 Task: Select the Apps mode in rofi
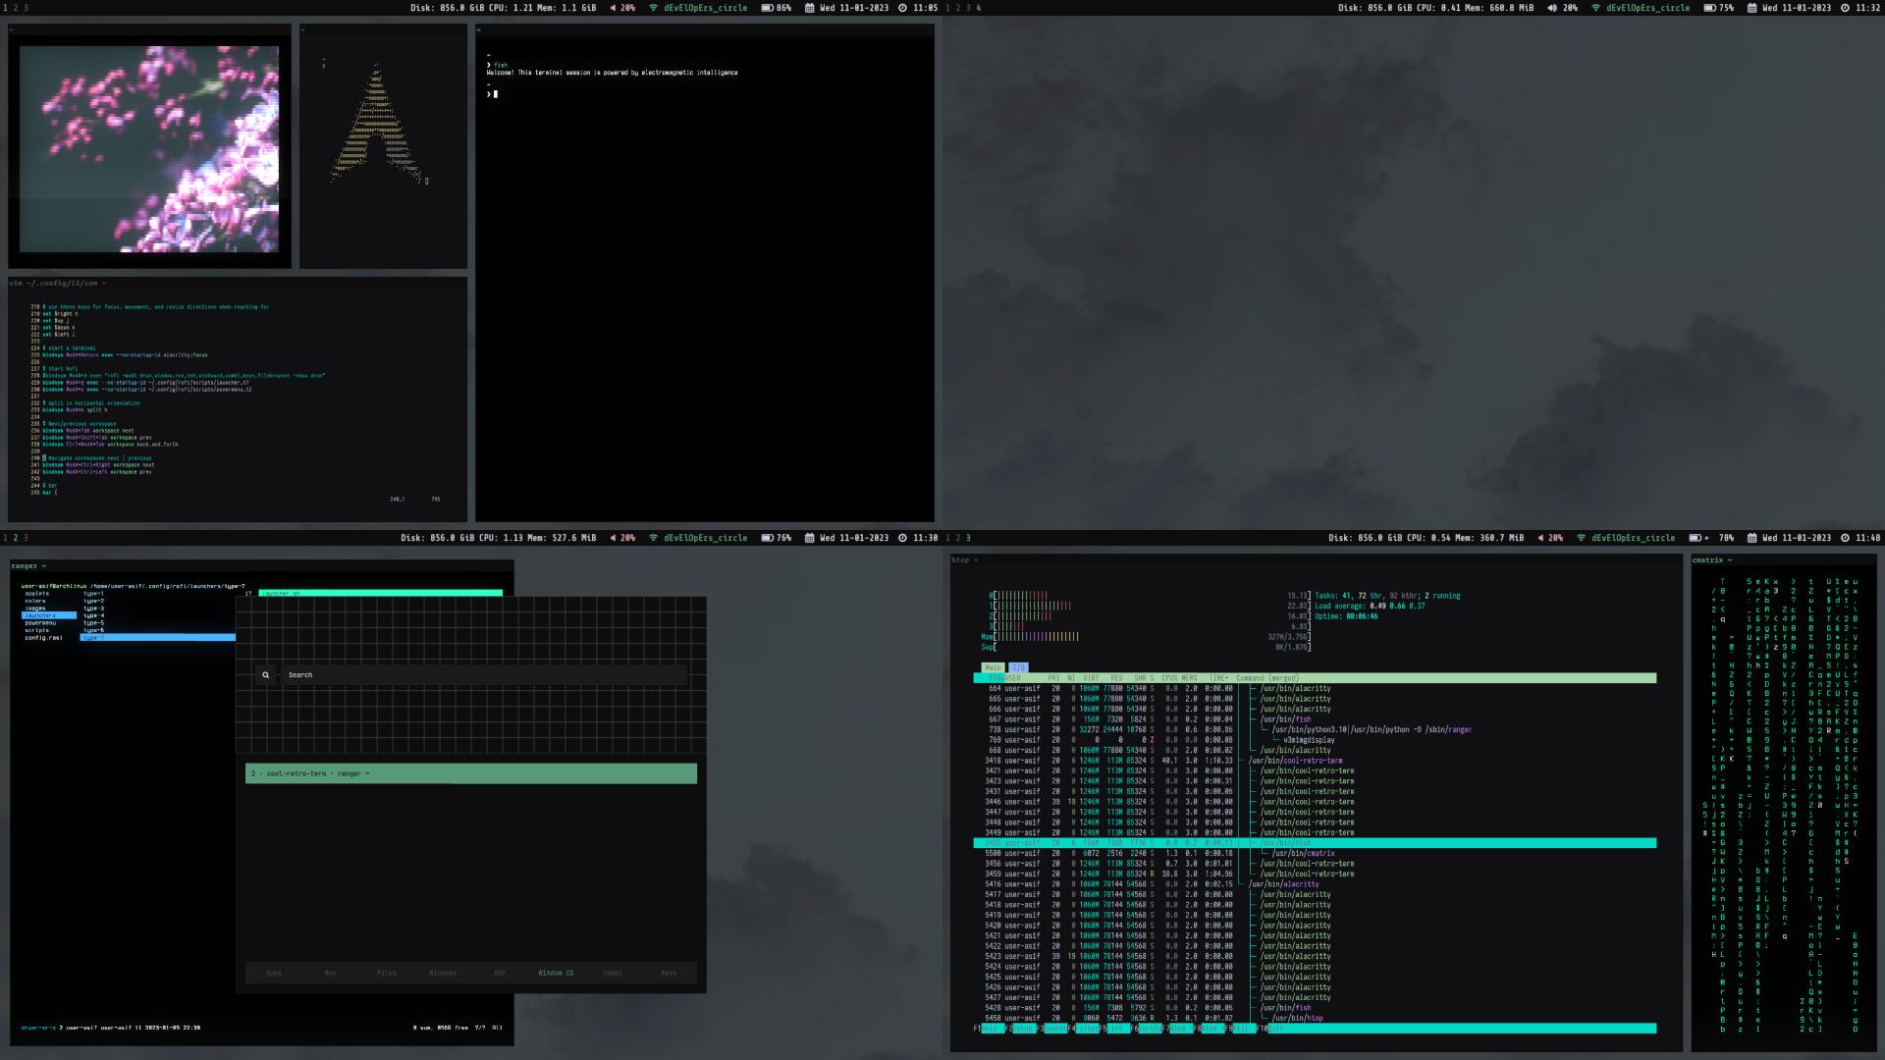tap(274, 973)
